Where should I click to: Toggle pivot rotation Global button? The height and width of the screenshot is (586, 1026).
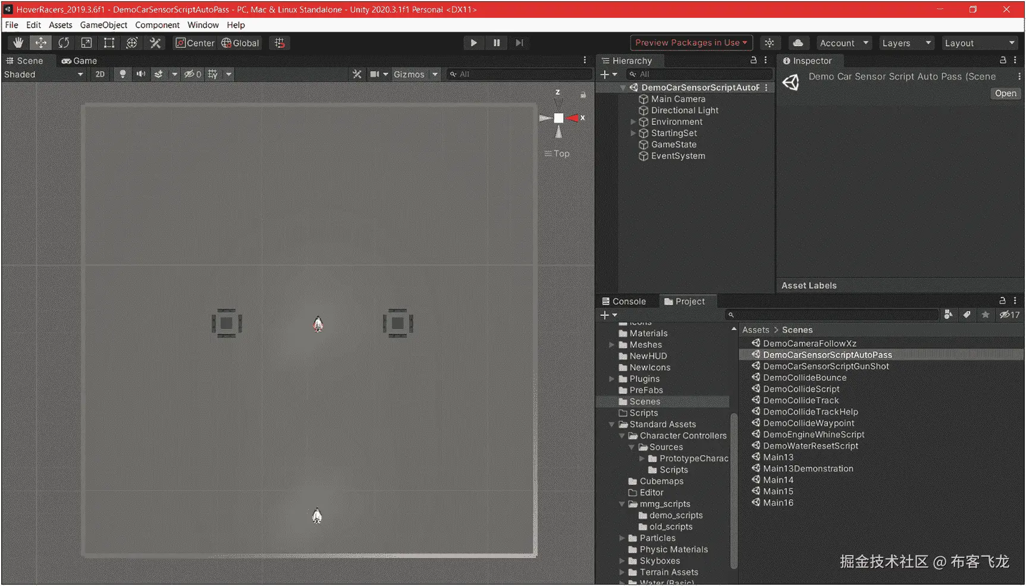tap(240, 43)
